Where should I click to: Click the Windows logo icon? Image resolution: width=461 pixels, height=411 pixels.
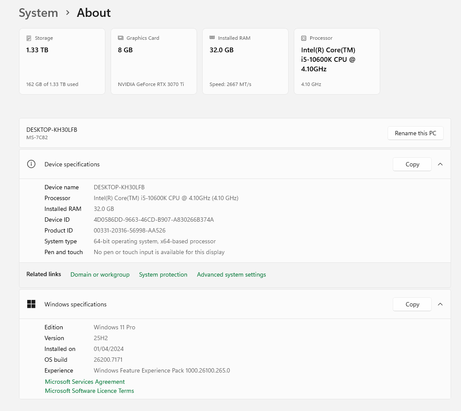pos(31,304)
